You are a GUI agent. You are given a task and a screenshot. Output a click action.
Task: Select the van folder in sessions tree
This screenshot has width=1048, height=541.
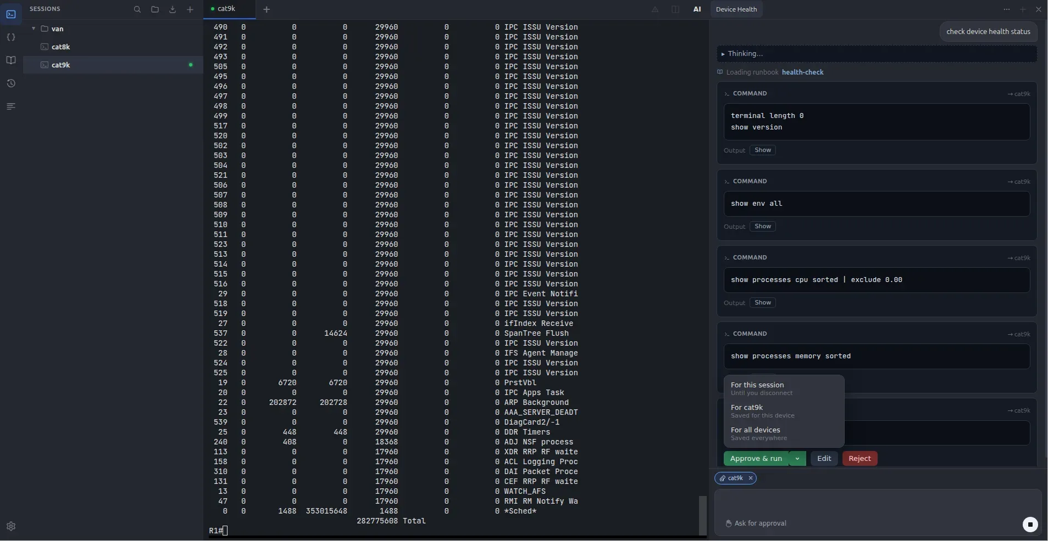pos(113,29)
